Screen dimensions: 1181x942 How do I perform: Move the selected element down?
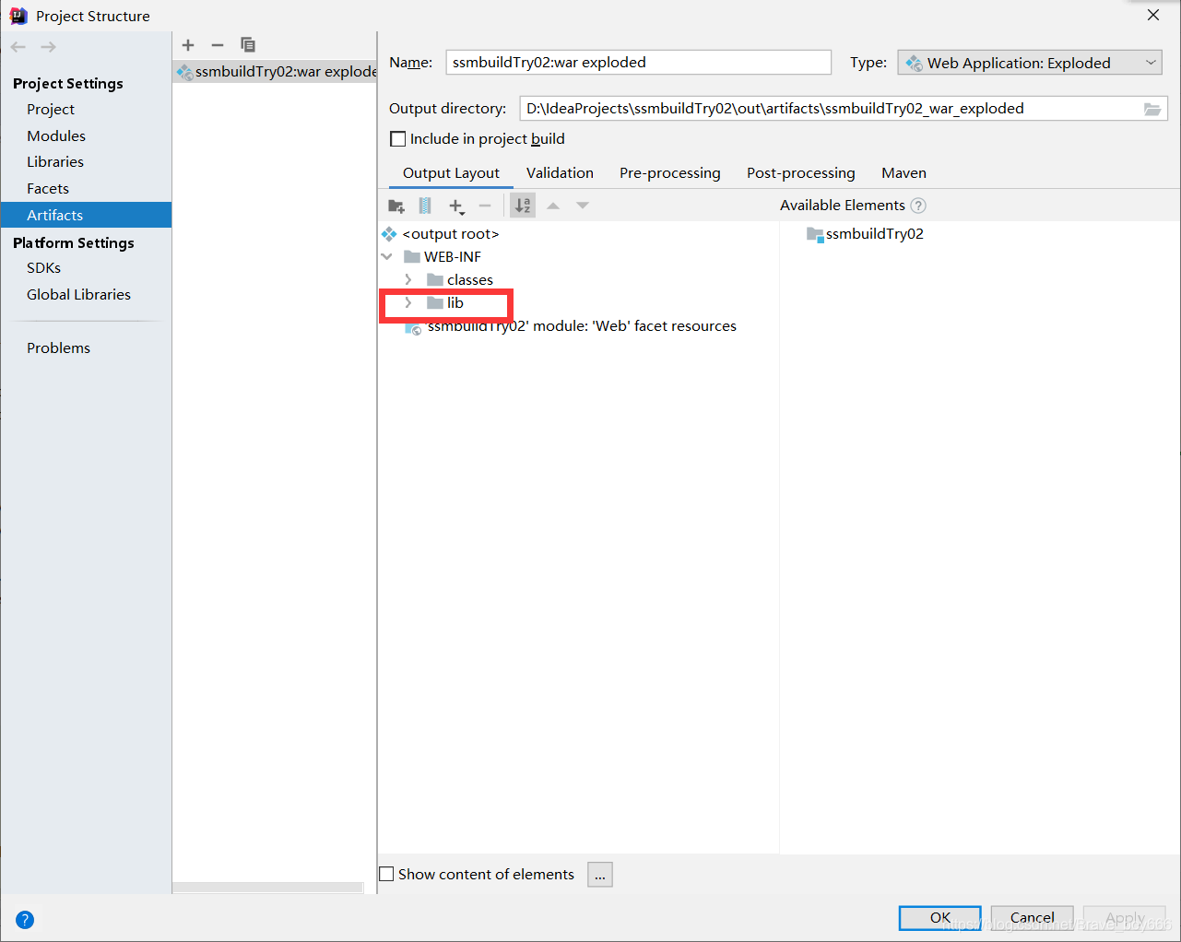tap(583, 206)
